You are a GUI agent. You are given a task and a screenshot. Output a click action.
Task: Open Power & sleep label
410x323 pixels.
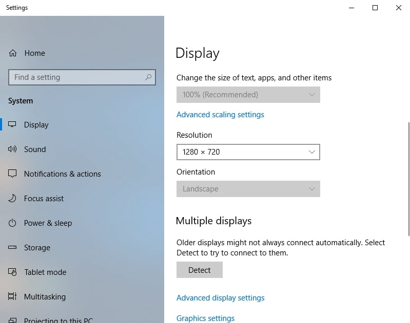(48, 223)
